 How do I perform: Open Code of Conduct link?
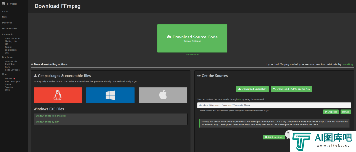(13, 38)
